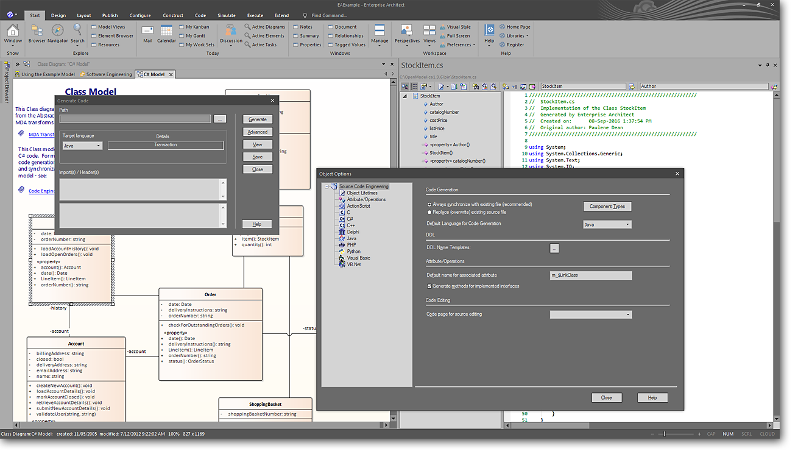Switch to the Simulate ribbon tab

coord(226,15)
